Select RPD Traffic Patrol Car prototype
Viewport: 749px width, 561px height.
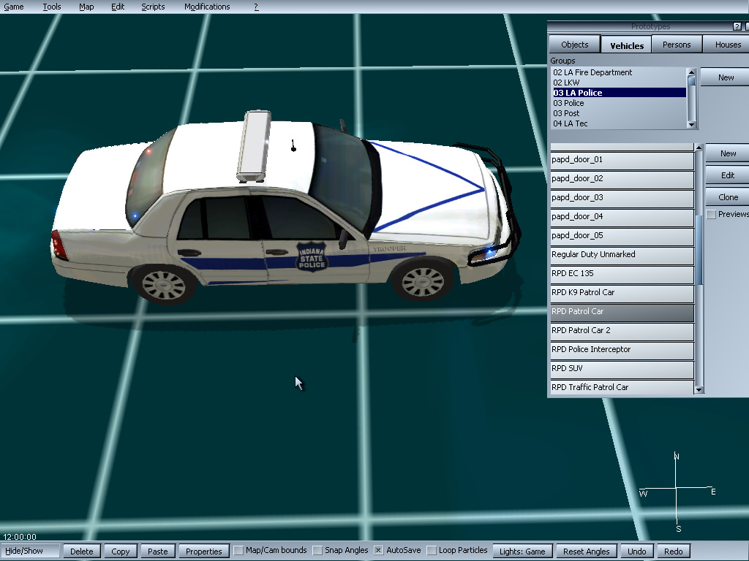pyautogui.click(x=622, y=387)
